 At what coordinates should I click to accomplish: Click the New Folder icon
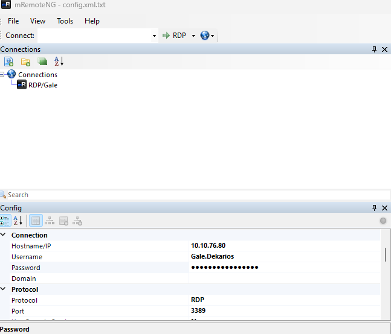(25, 61)
